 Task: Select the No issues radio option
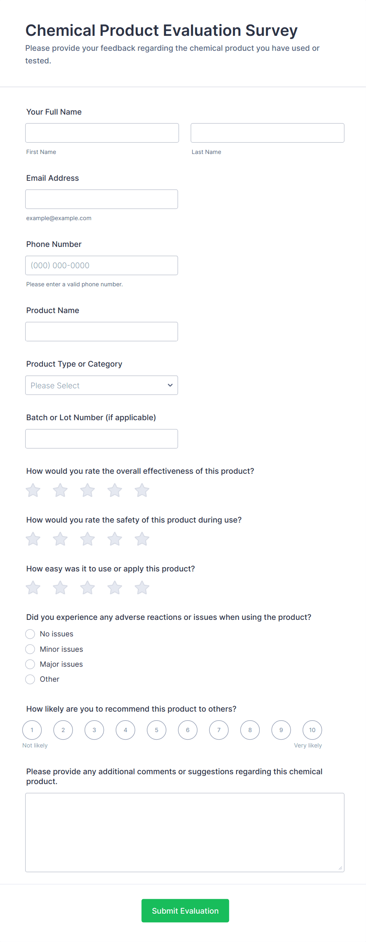30,634
